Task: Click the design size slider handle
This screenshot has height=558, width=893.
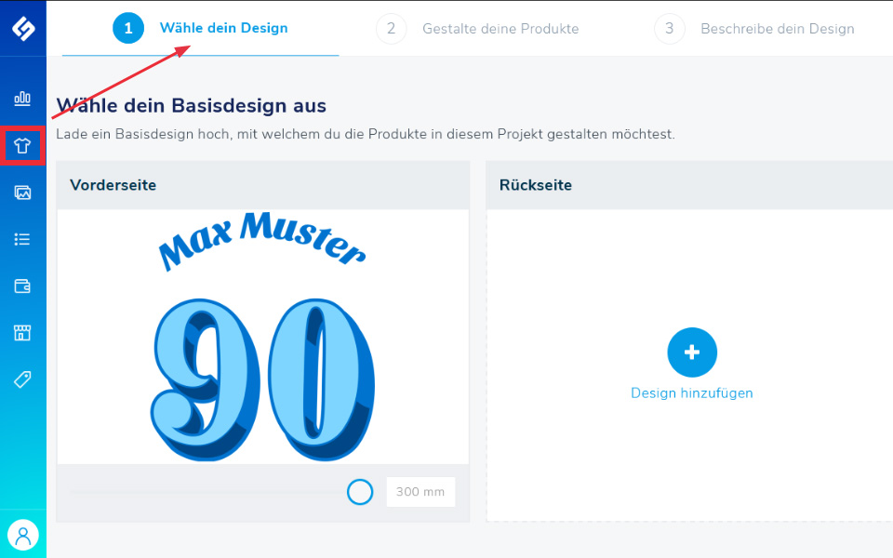Action: click(x=360, y=492)
